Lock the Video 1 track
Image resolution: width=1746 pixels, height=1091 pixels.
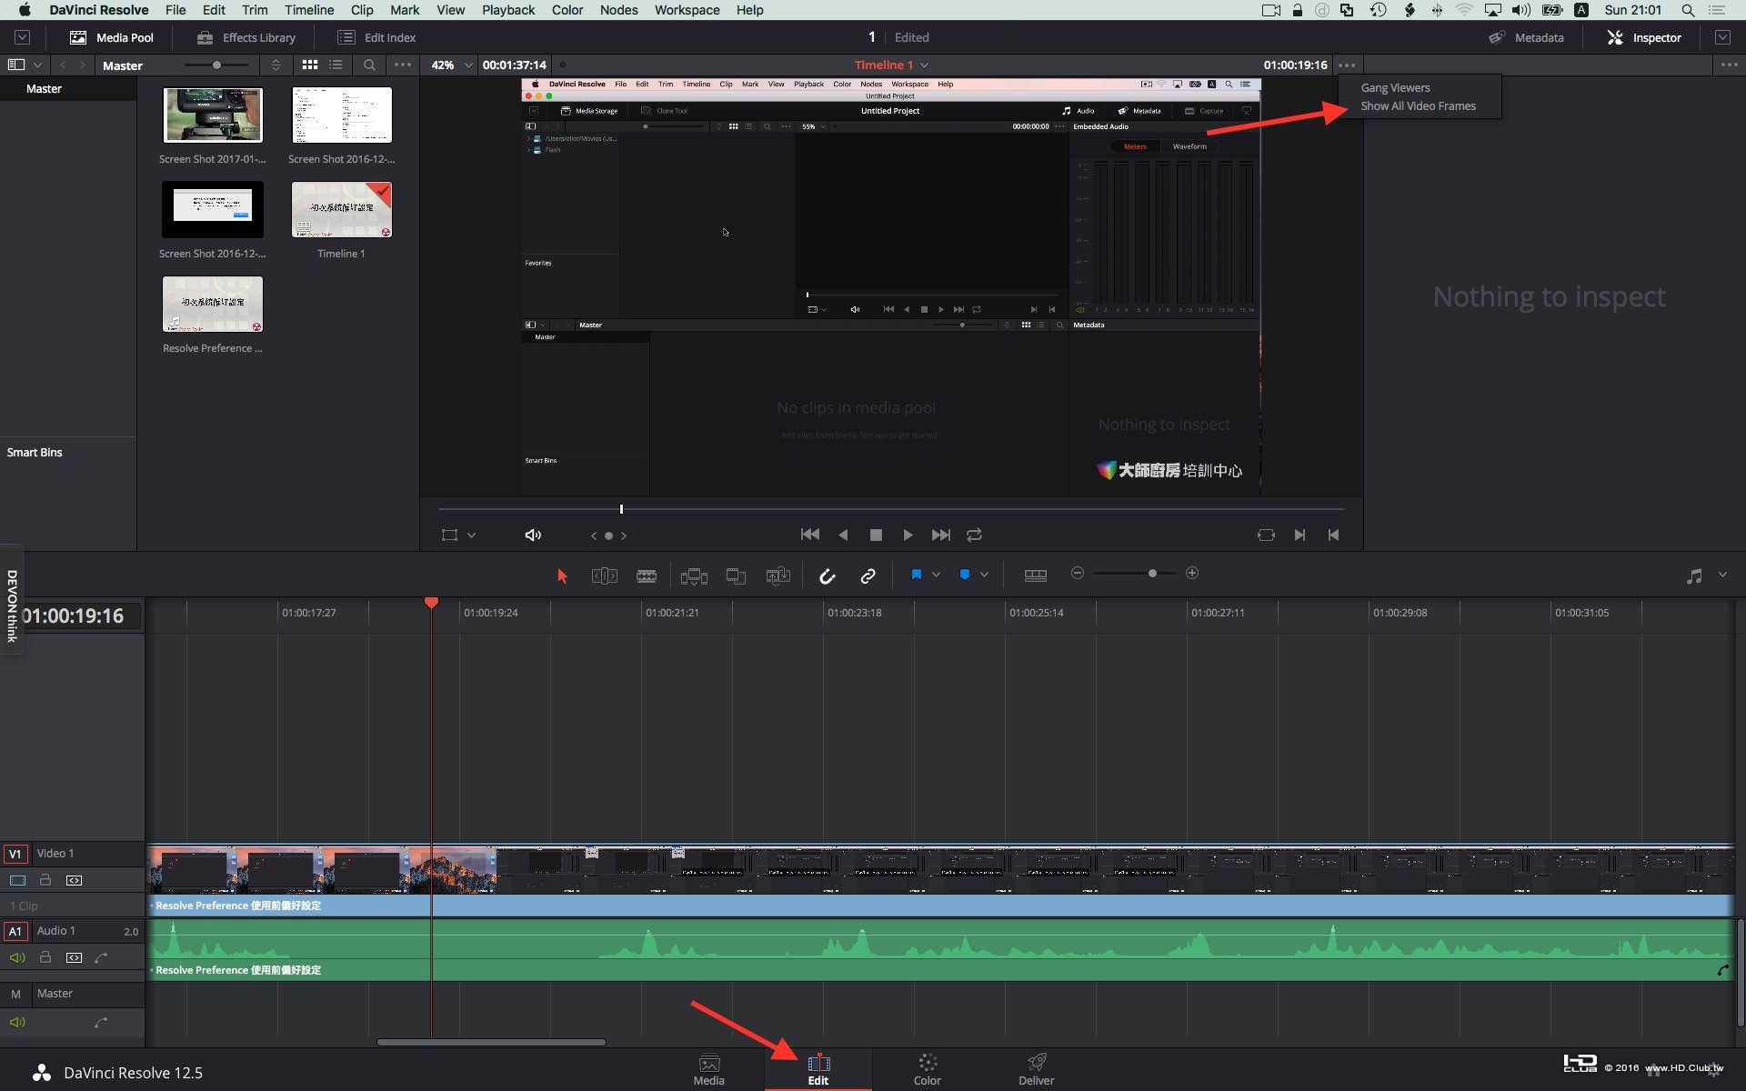[x=45, y=880]
